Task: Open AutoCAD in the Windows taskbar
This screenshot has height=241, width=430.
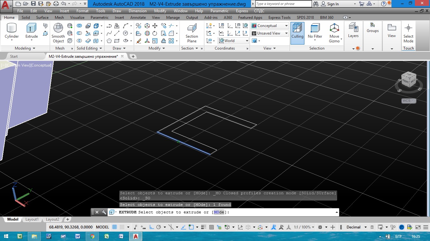Action: [135, 236]
